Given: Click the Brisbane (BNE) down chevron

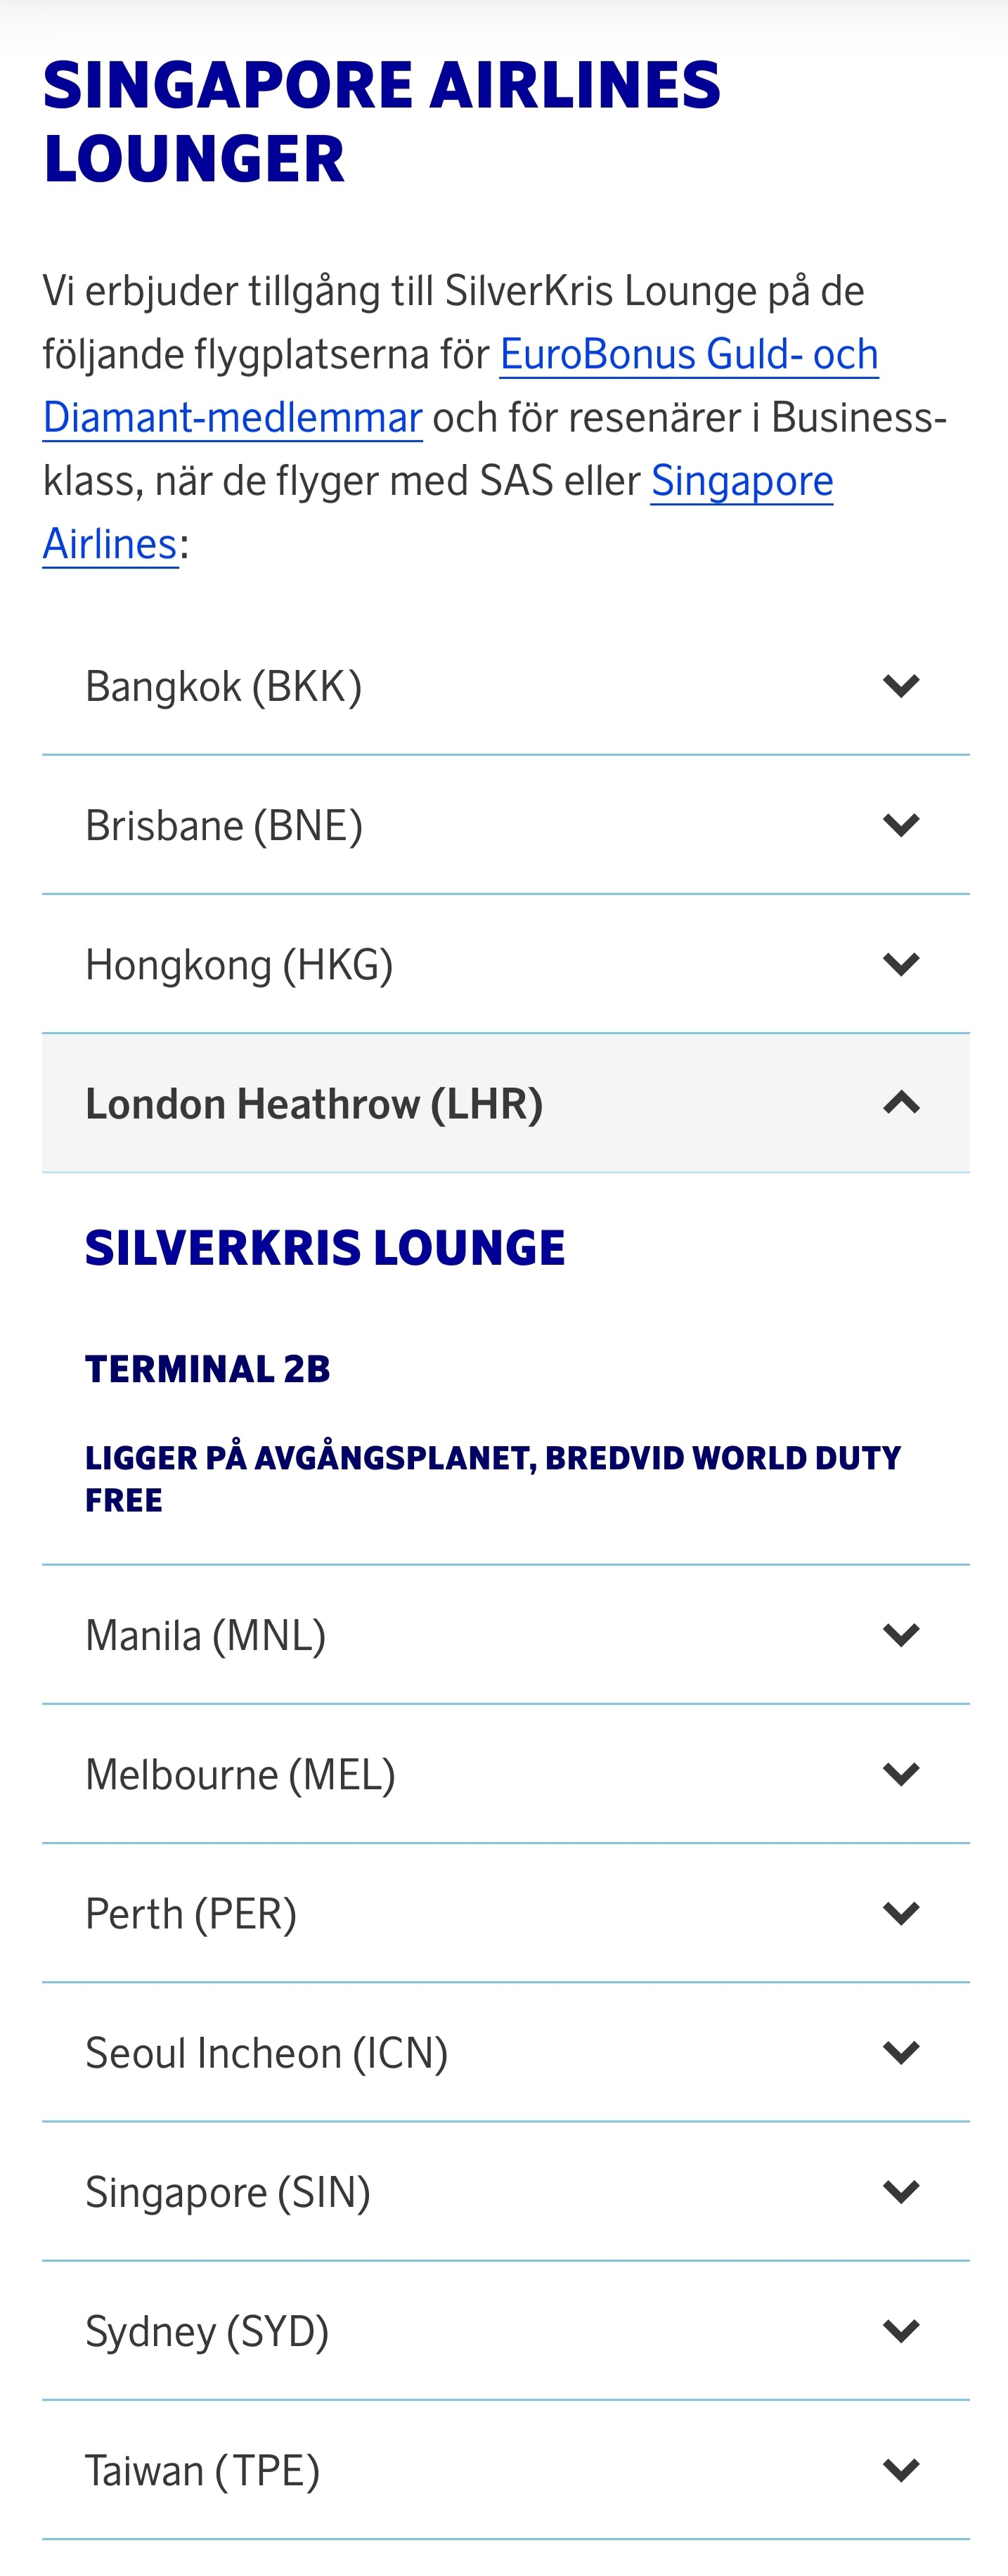Looking at the screenshot, I should 901,825.
